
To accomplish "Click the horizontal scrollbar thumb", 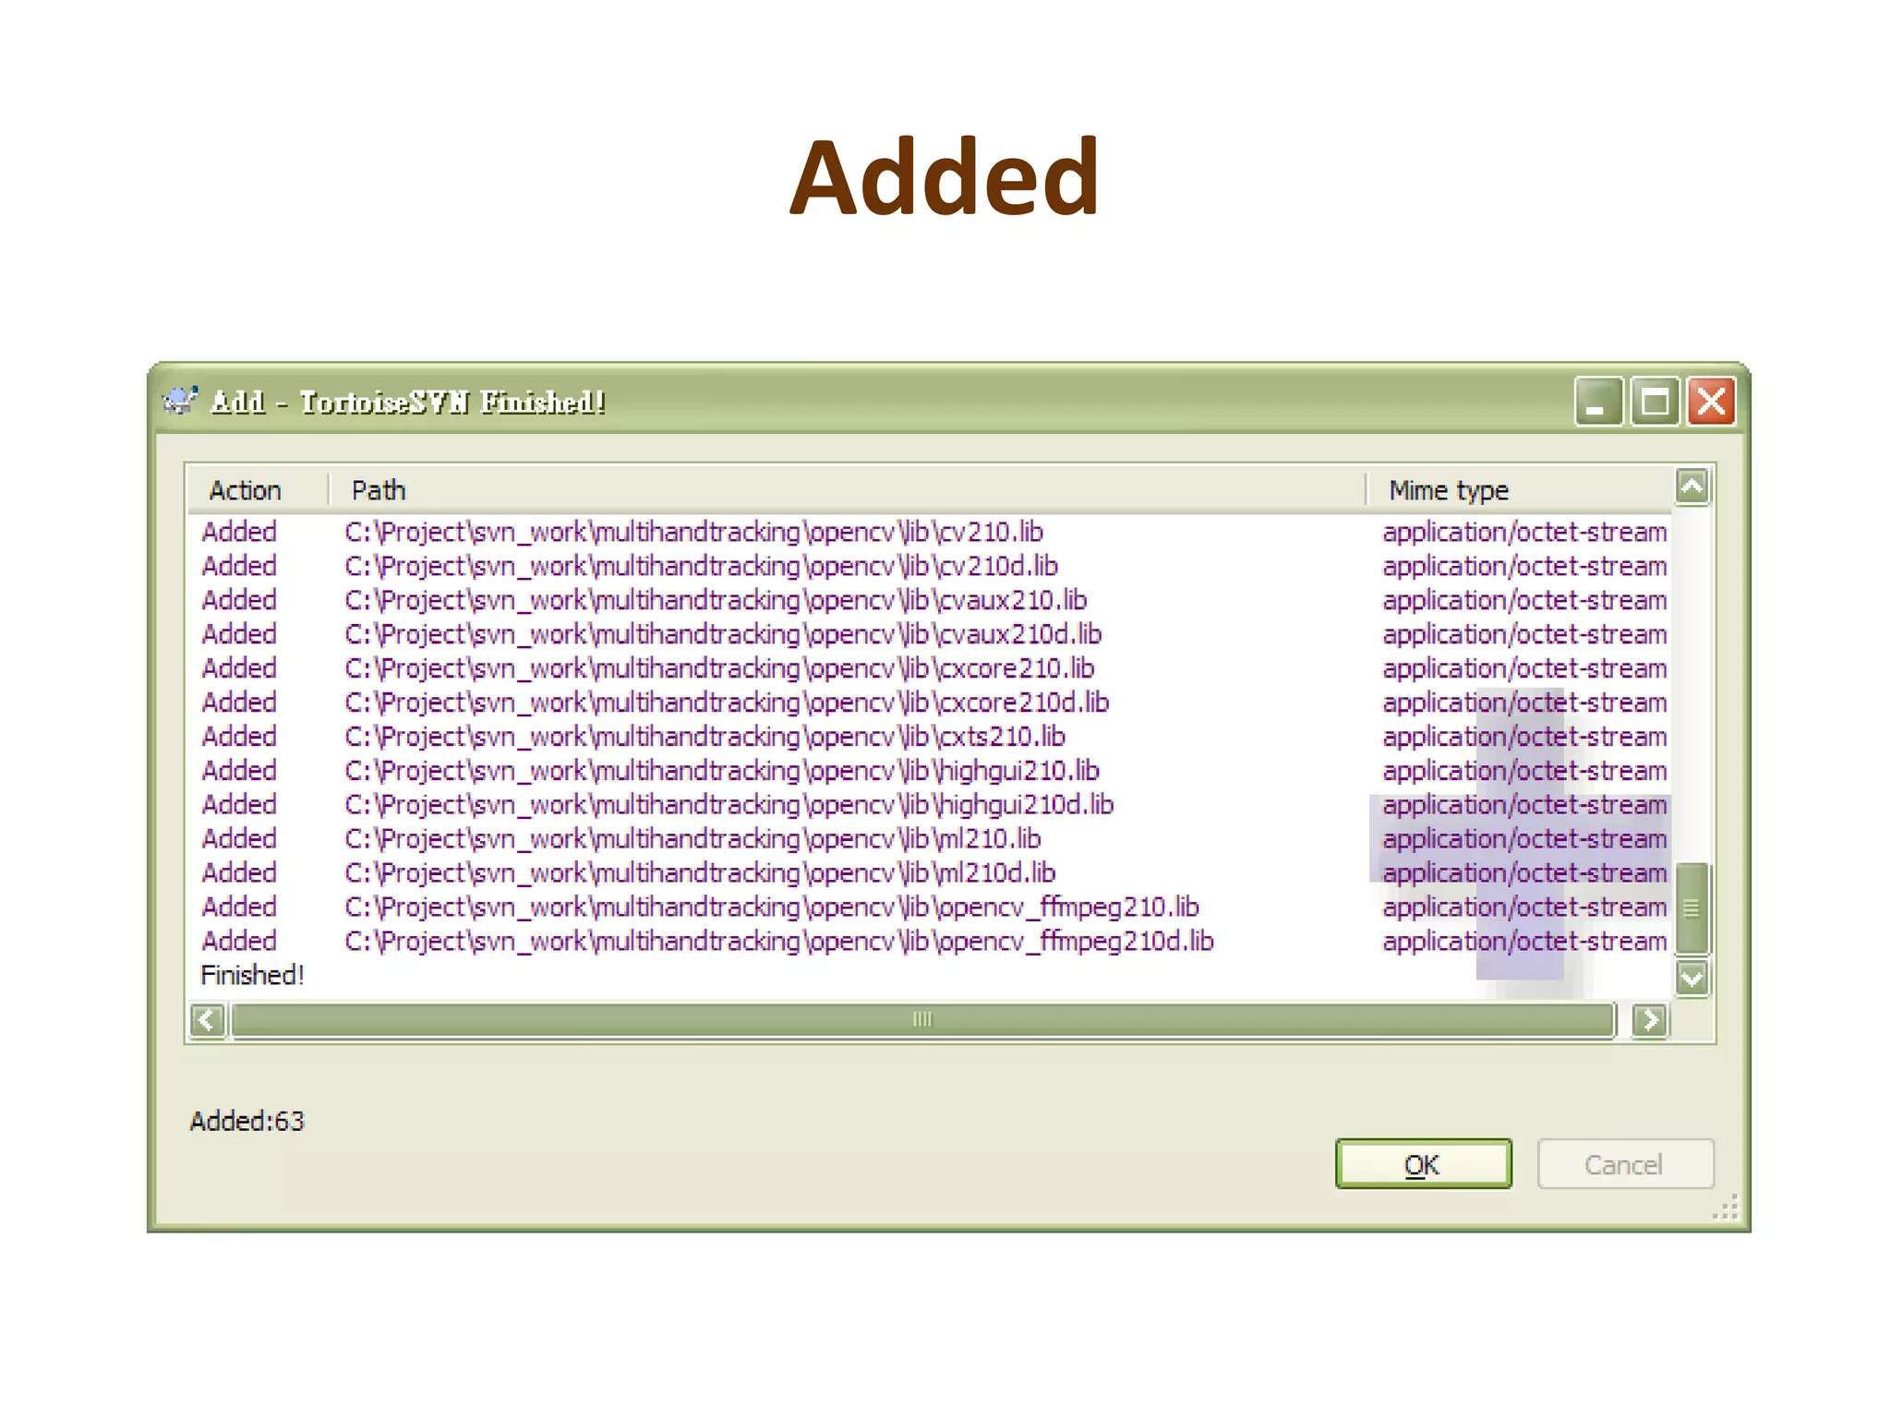I will (x=921, y=1020).
